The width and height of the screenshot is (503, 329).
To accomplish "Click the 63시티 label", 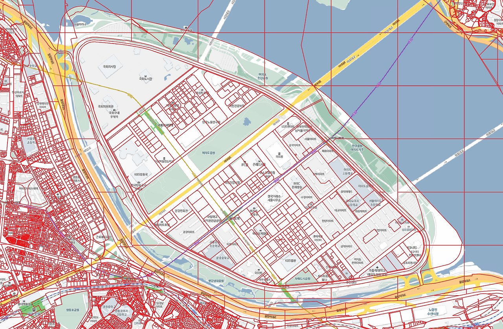I will 412,248.
